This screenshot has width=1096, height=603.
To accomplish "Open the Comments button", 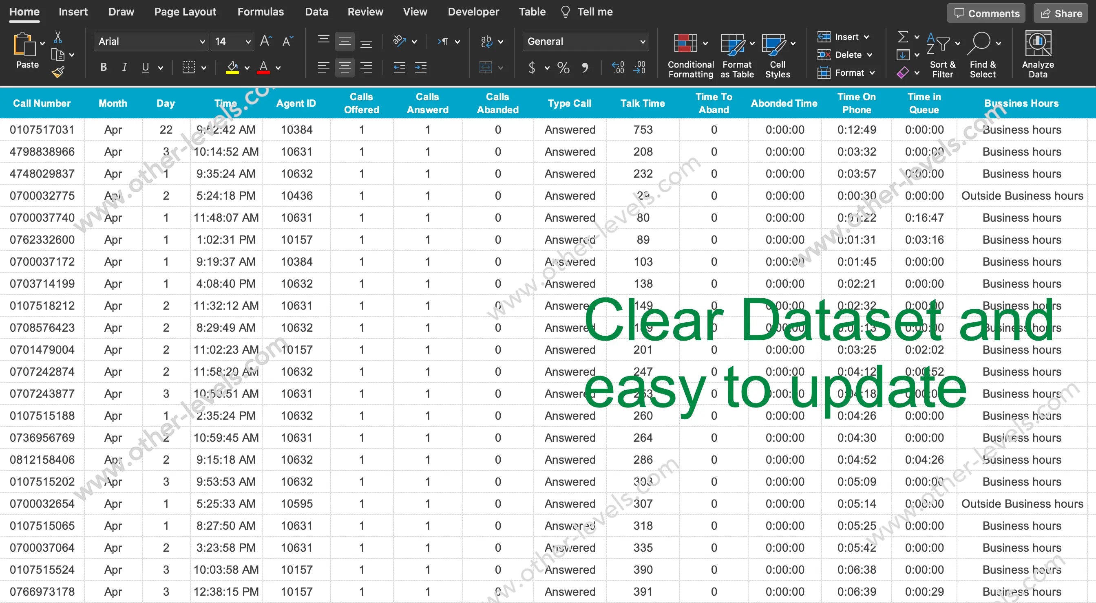I will click(x=986, y=13).
